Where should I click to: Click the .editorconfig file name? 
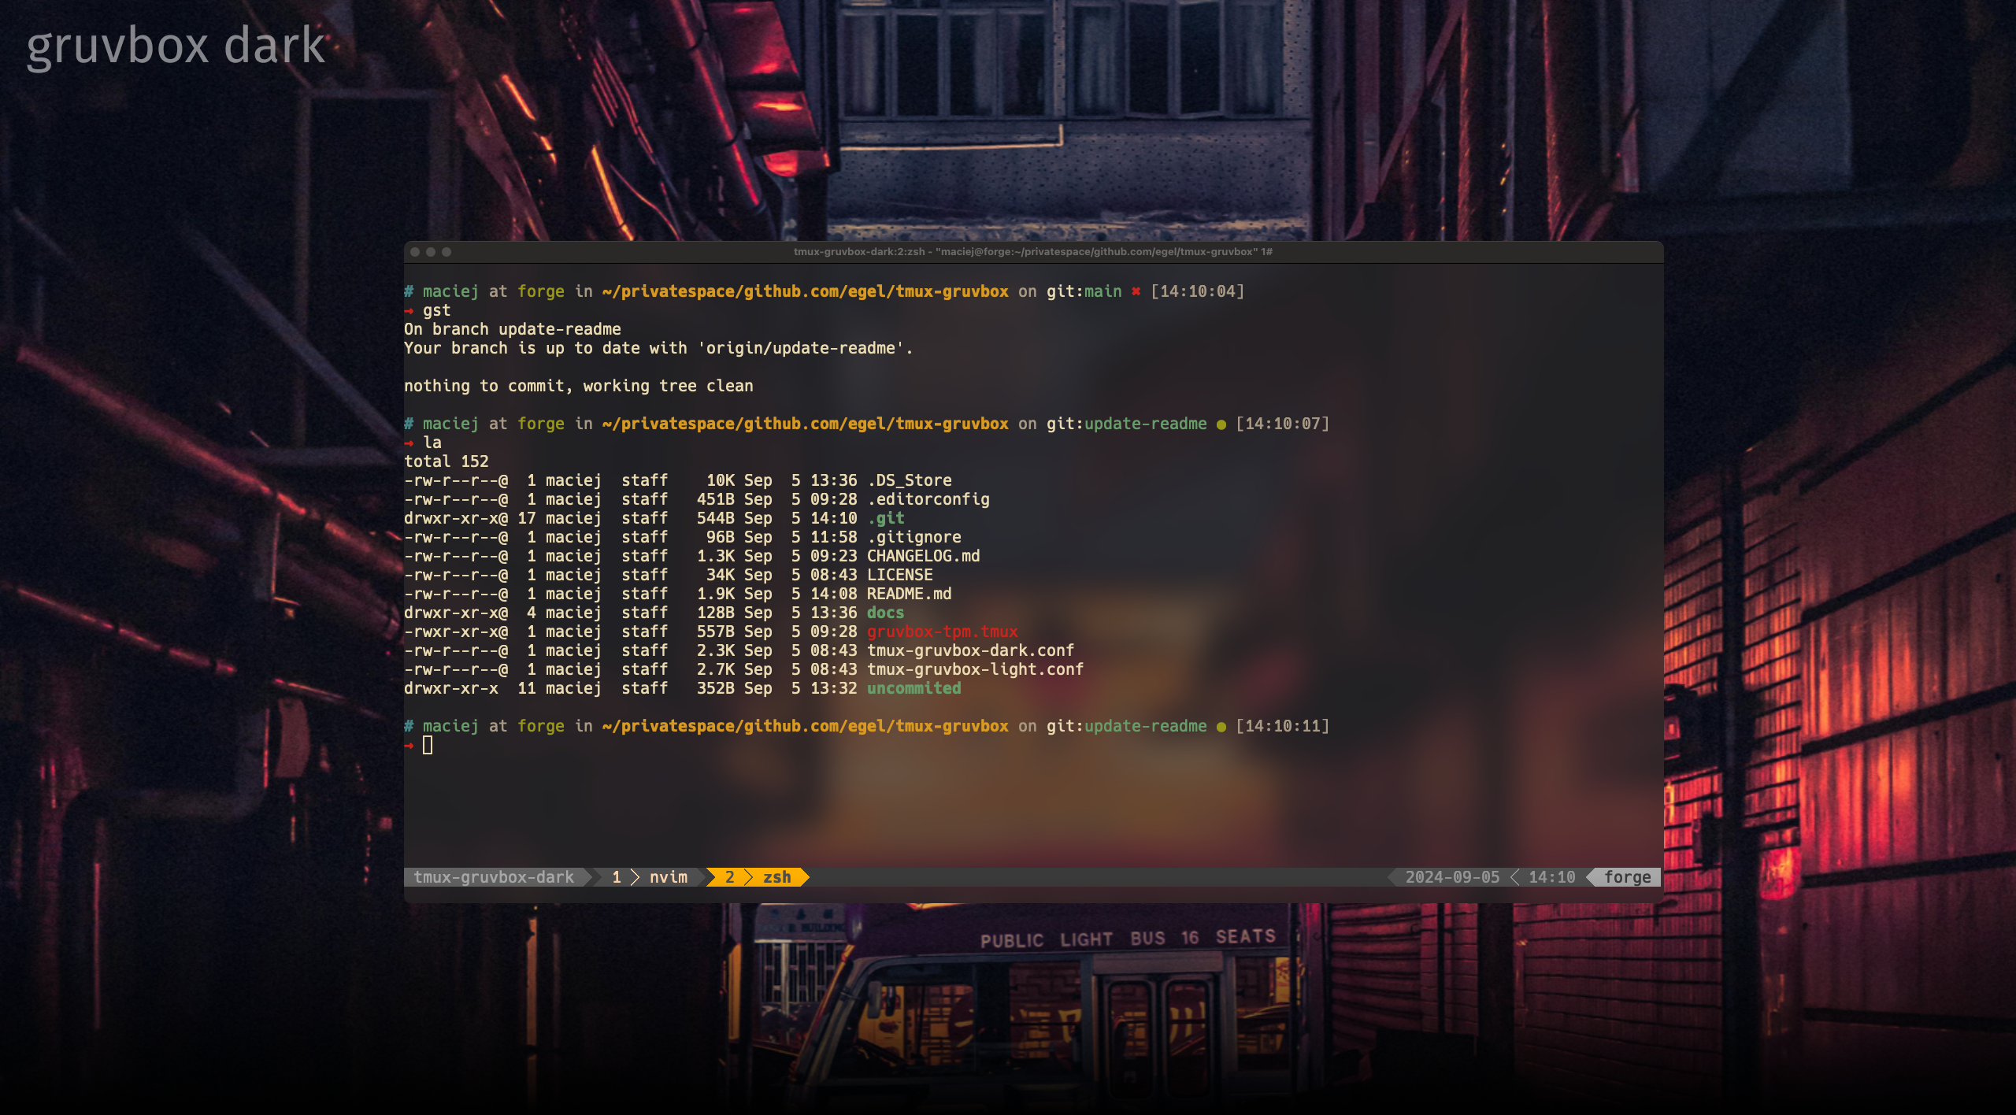(x=928, y=499)
